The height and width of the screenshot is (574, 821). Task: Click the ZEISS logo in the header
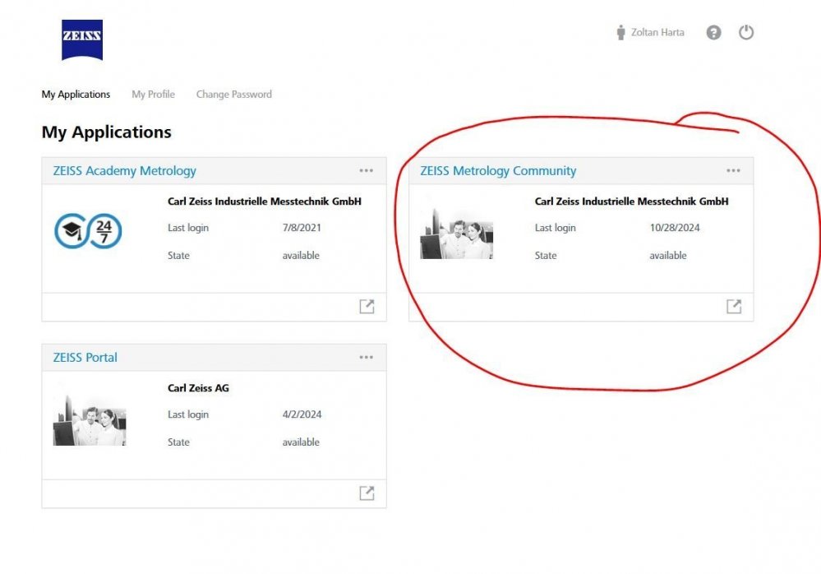coord(82,40)
